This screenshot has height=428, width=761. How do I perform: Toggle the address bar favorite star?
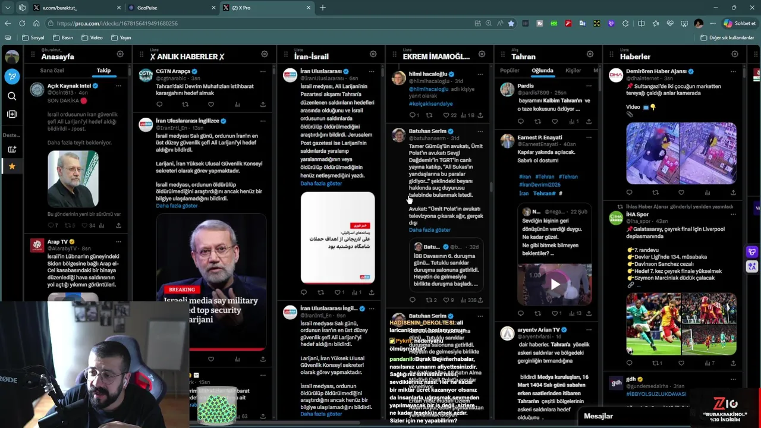[511, 23]
